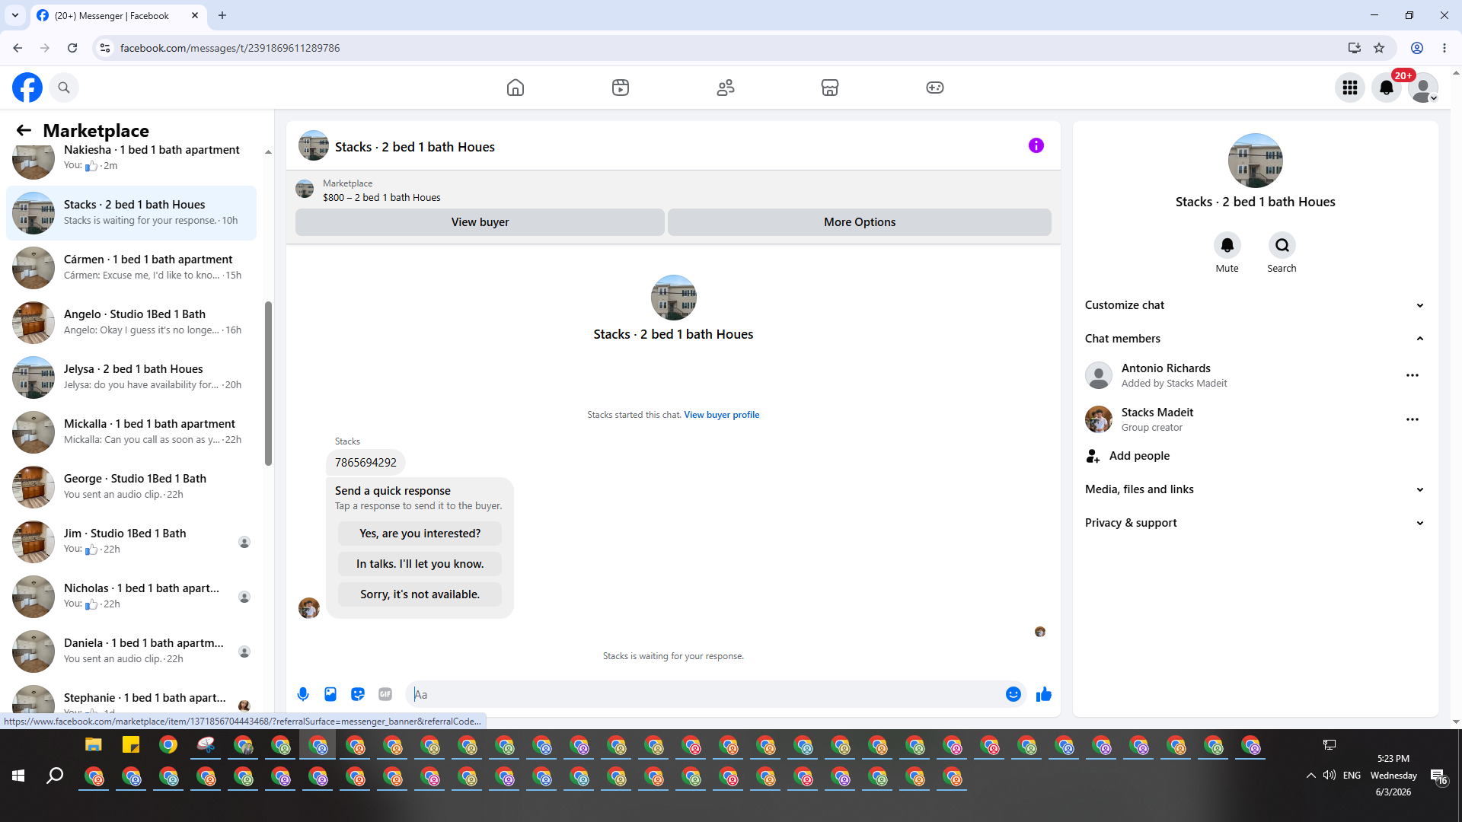
Task: Click the View buyer button
Action: pos(480,222)
